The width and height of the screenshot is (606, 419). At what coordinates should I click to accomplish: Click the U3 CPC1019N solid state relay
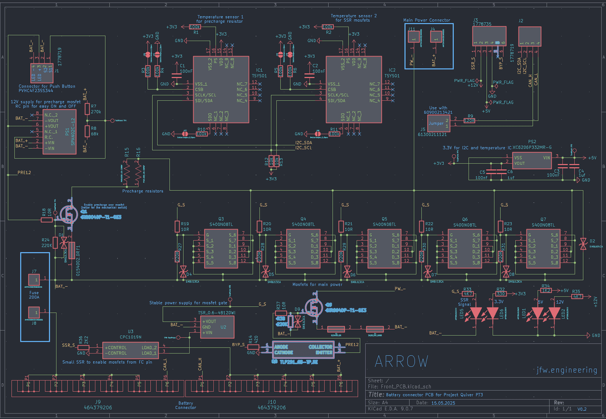(x=131, y=350)
